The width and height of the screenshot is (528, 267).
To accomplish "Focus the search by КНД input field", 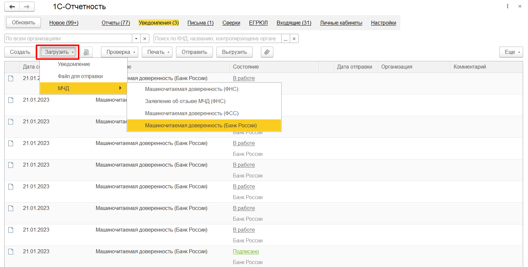I will [217, 39].
